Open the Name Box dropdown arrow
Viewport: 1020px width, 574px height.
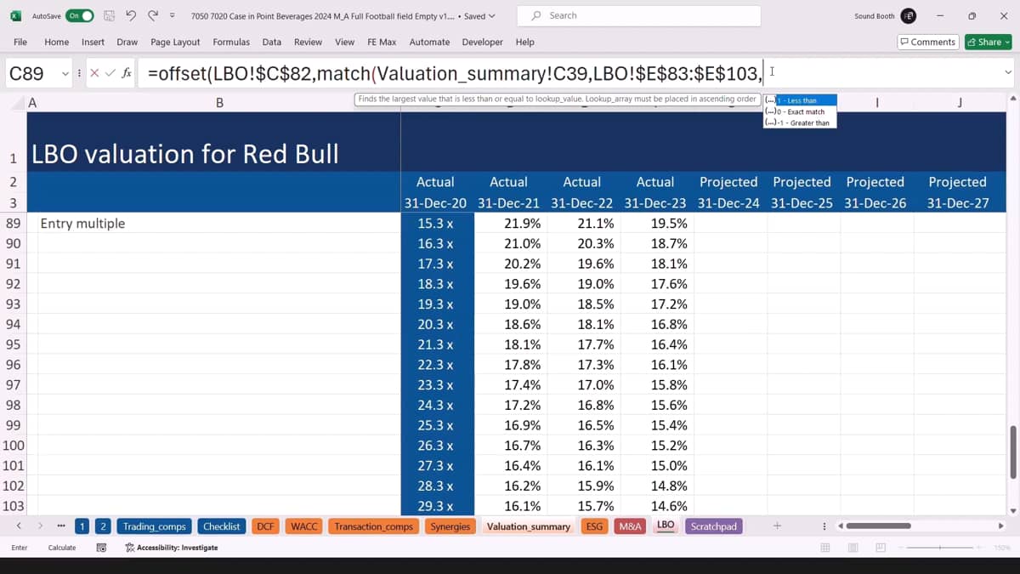click(65, 74)
